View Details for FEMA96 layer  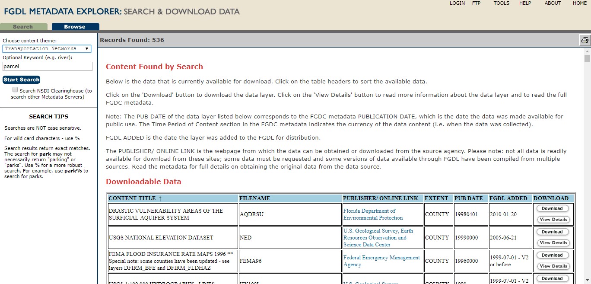553,266
